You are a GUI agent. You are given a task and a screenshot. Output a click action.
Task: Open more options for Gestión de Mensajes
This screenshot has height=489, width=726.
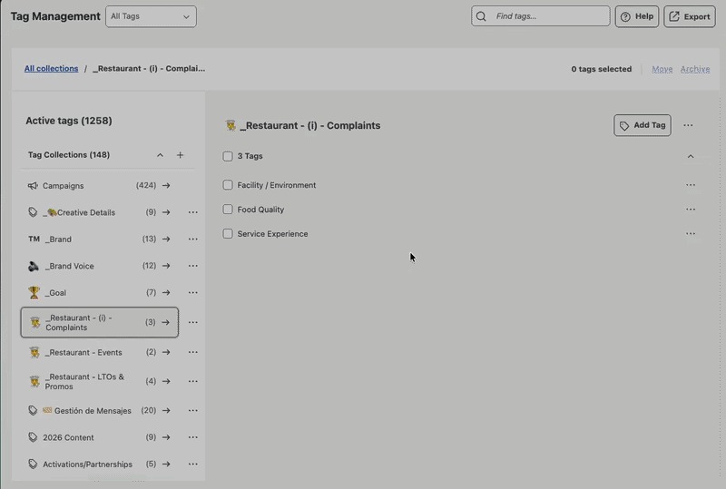[x=193, y=410]
